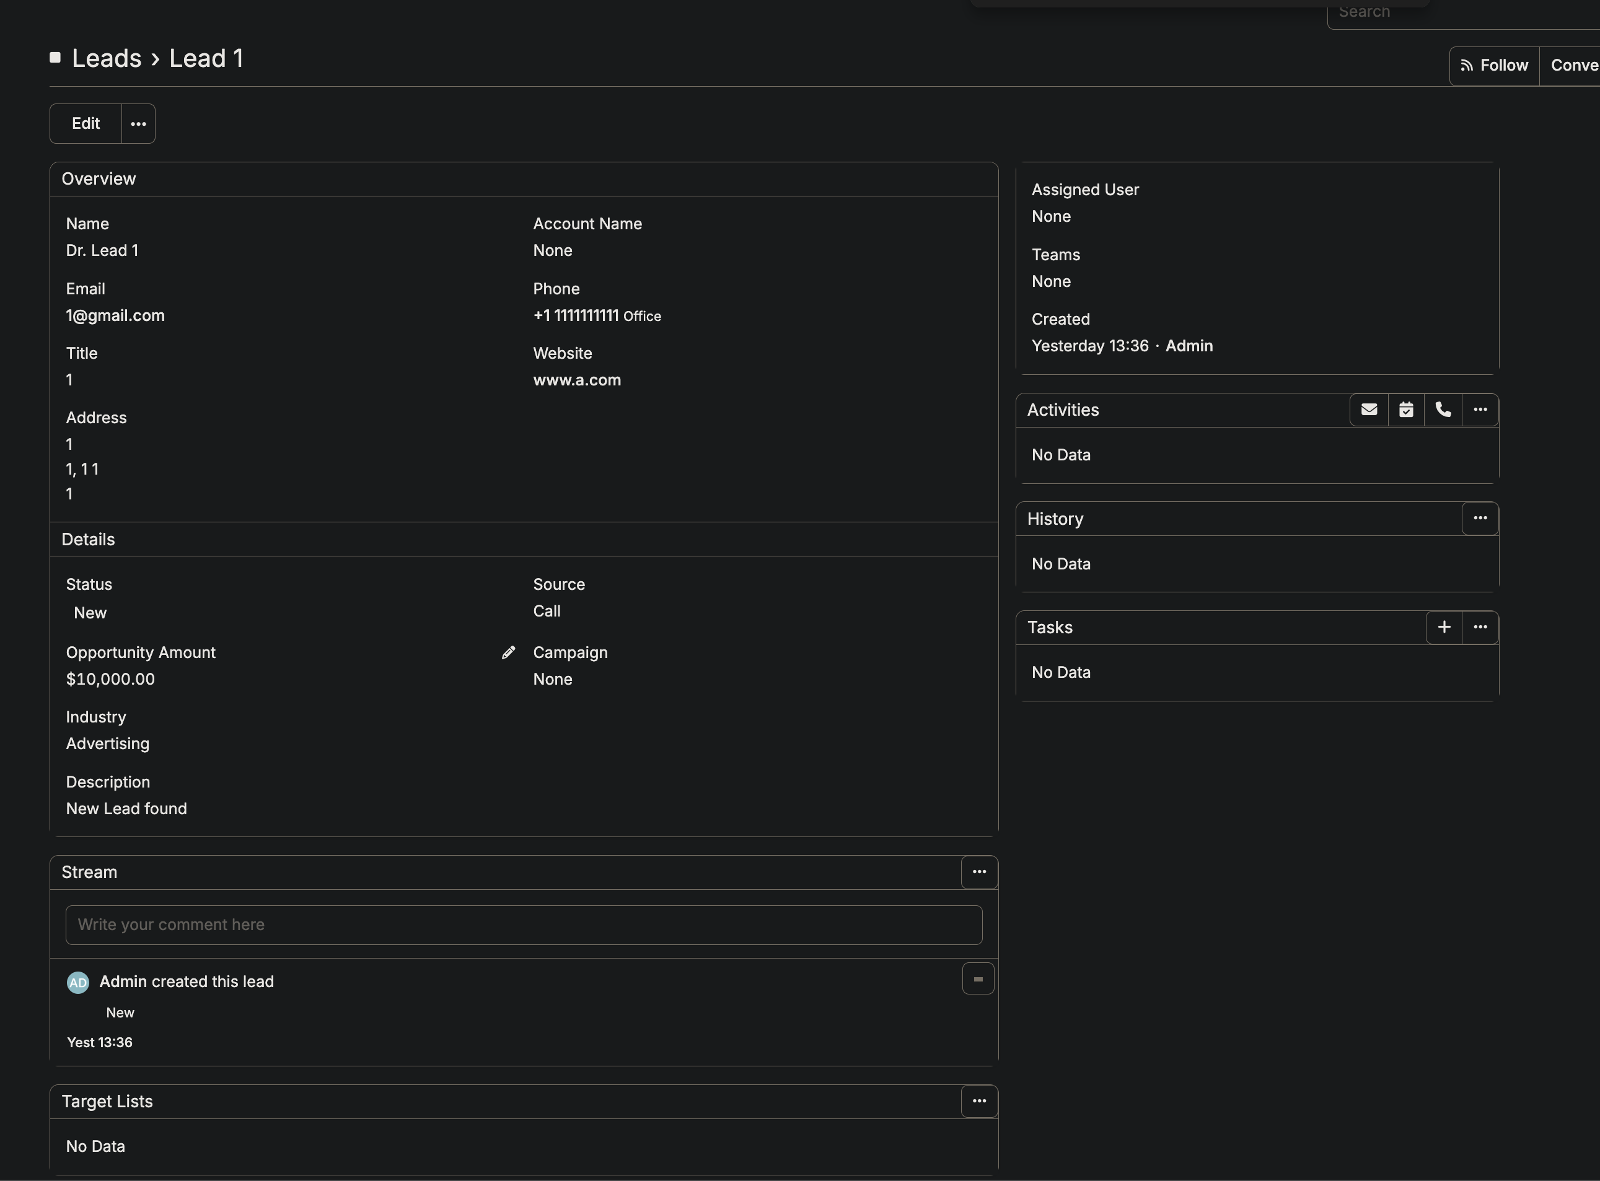The image size is (1600, 1181).
Task: Open Target Lists panel options menu
Action: pos(978,1102)
